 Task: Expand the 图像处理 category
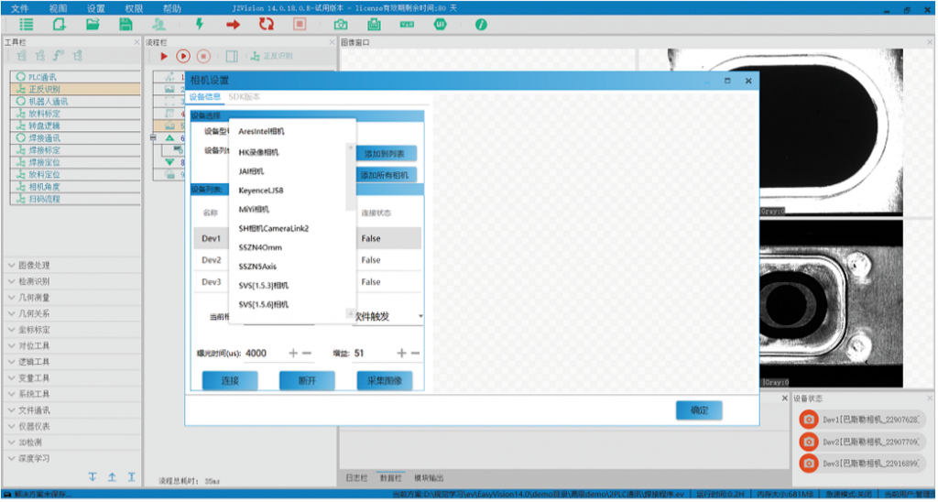click(71, 265)
